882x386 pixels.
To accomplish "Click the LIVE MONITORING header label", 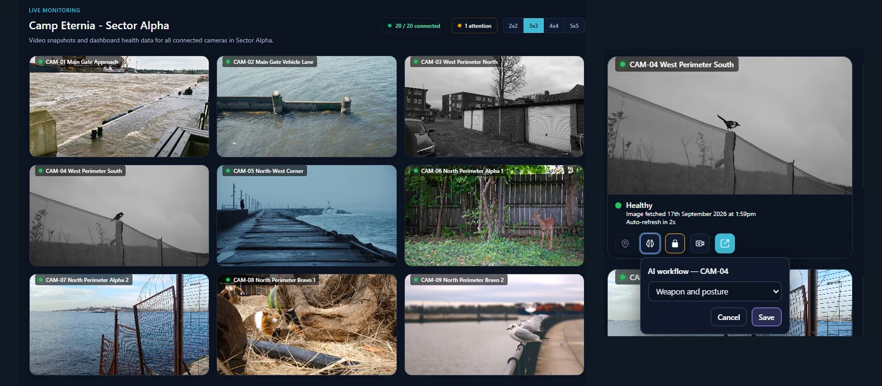I will click(x=54, y=11).
